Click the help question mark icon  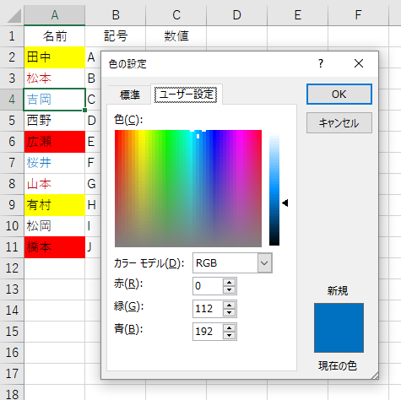321,63
